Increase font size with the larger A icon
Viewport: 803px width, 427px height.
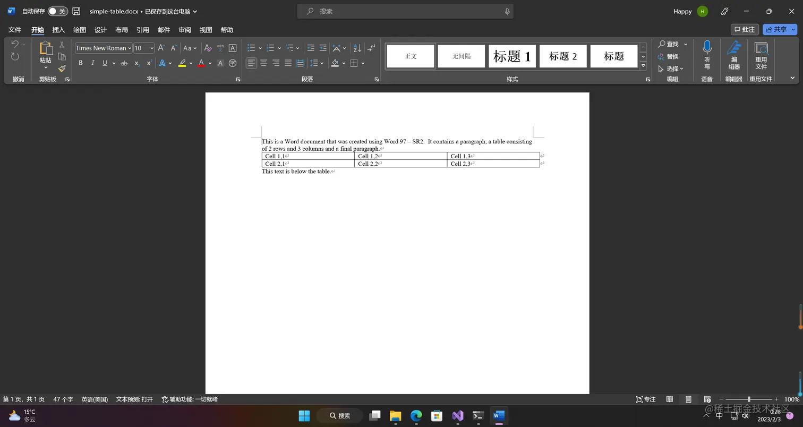[x=161, y=48]
